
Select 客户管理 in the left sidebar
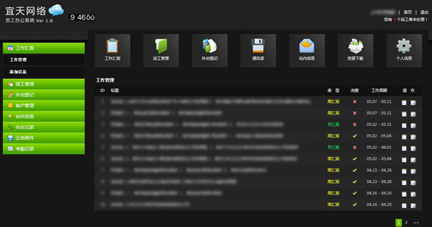44,106
